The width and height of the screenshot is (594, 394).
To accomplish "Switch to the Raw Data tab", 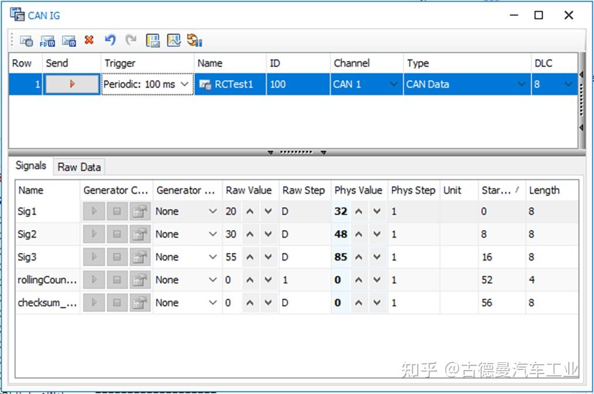I will tap(78, 167).
